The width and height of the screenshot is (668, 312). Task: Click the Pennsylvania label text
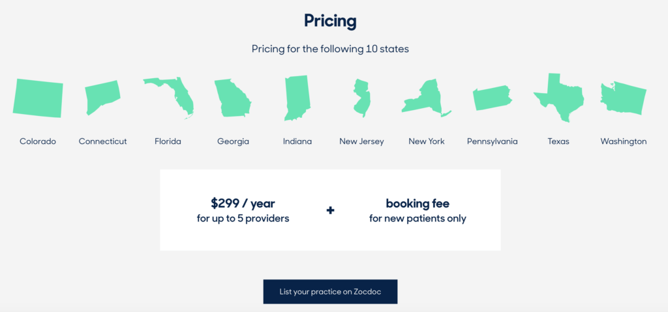[492, 141]
